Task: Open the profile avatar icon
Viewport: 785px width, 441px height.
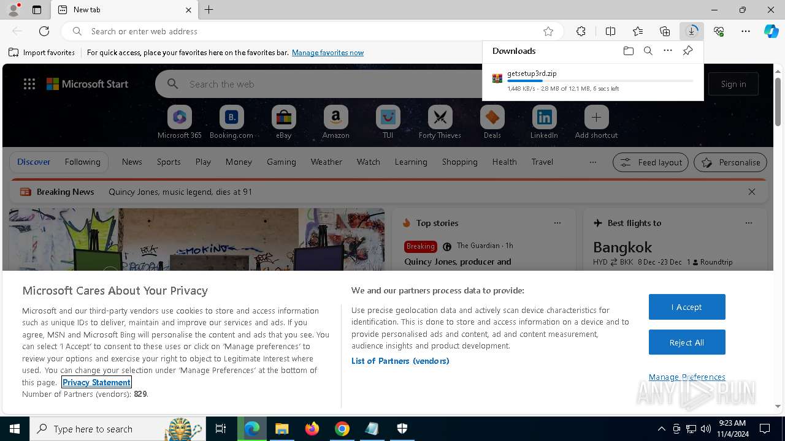Action: (x=13, y=10)
